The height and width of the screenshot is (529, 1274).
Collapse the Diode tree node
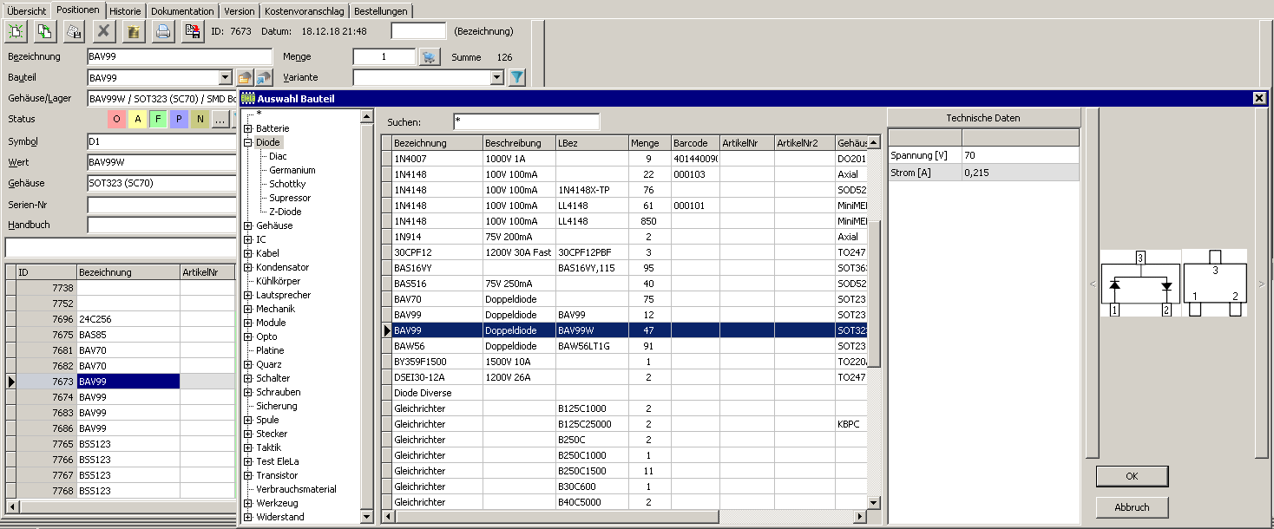point(248,142)
